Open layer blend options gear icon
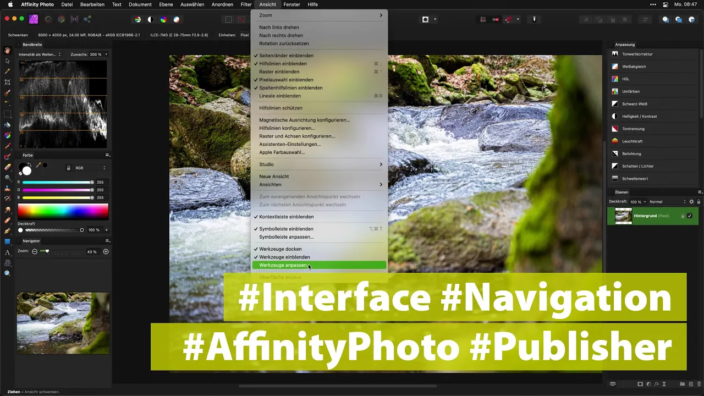Image resolution: width=704 pixels, height=396 pixels. 692,202
